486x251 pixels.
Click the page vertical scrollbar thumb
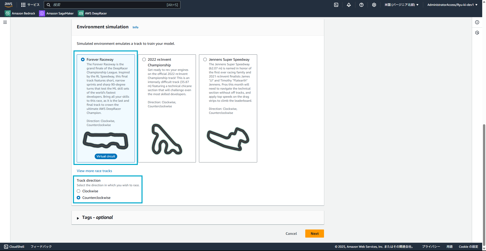tap(484, 185)
